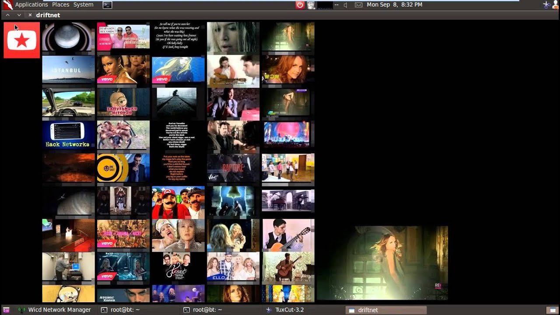Click the man at computer desk thumbnail
560x315 pixels.
click(x=68, y=266)
